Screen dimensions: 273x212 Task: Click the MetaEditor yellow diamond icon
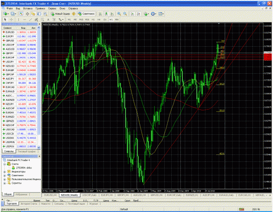74,14
